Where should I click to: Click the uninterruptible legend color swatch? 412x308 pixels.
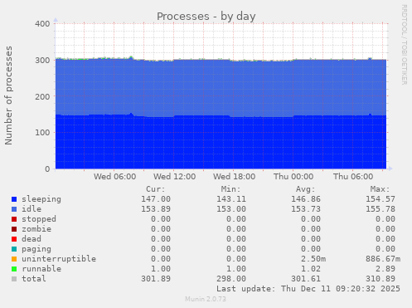[14, 259]
